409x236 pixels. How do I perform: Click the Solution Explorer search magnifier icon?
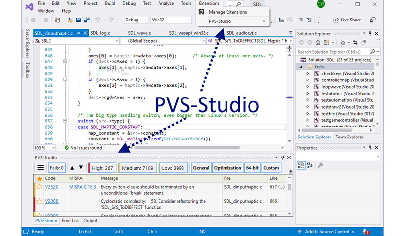click(x=372, y=52)
